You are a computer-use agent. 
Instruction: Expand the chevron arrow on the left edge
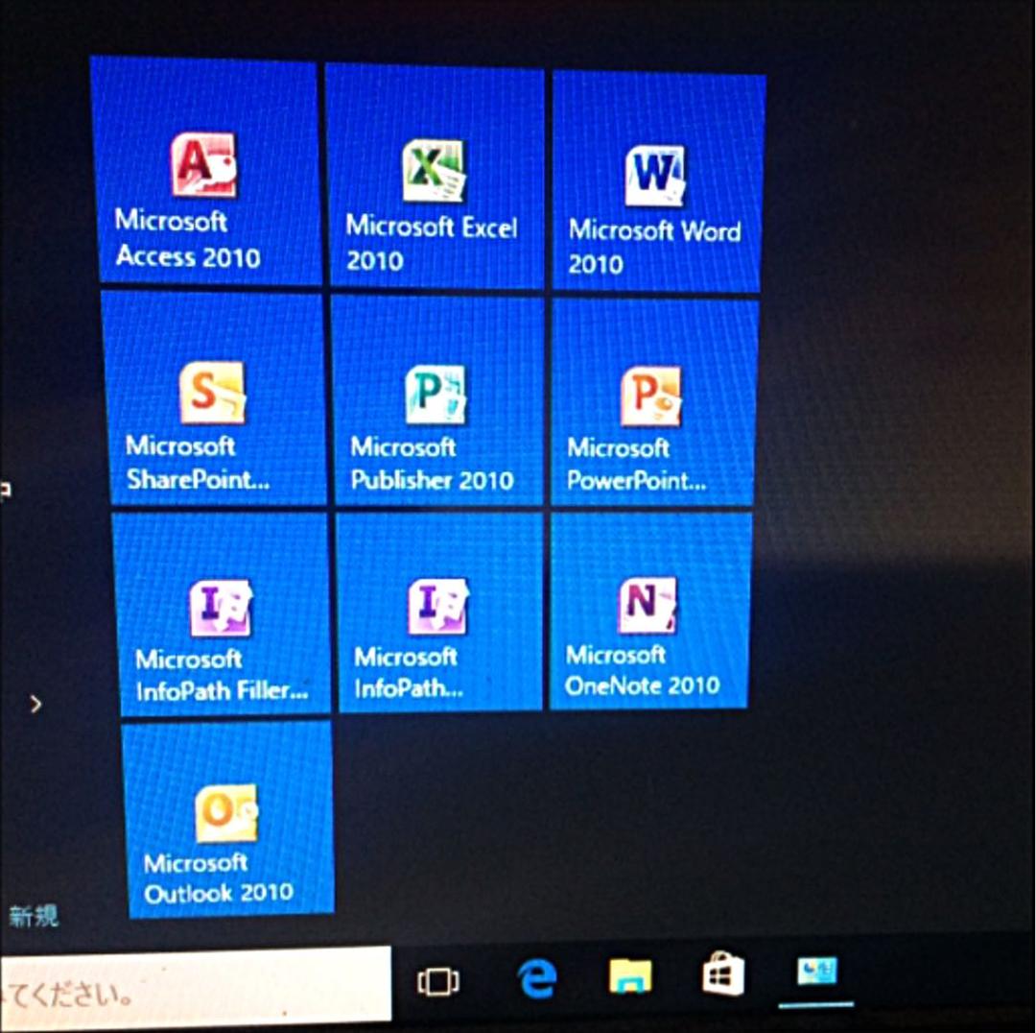click(36, 704)
